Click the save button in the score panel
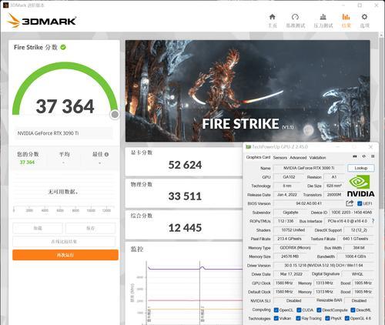Screen dimensions: 385x325 (x=90, y=228)
